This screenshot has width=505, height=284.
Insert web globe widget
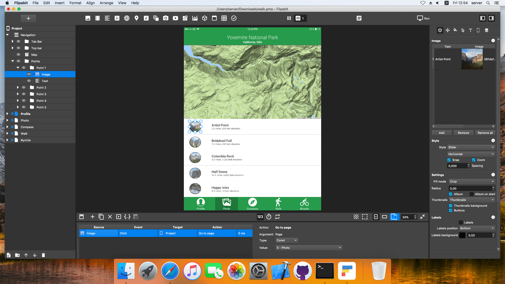click(127, 18)
